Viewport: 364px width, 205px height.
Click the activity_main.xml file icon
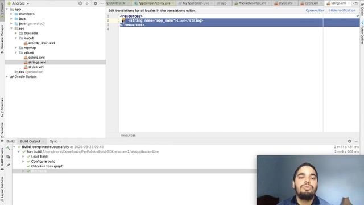point(26,43)
